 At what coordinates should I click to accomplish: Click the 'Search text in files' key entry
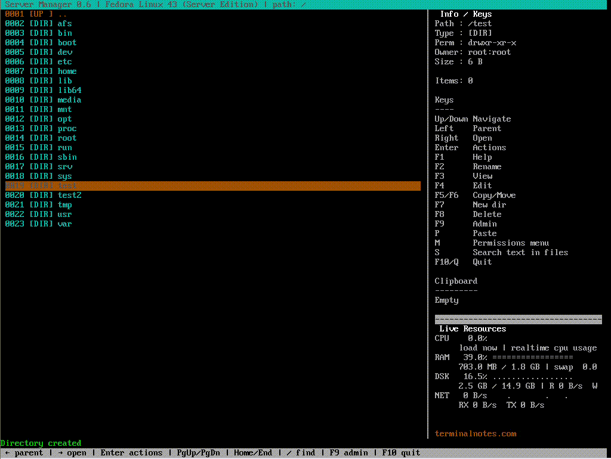[x=520, y=252]
